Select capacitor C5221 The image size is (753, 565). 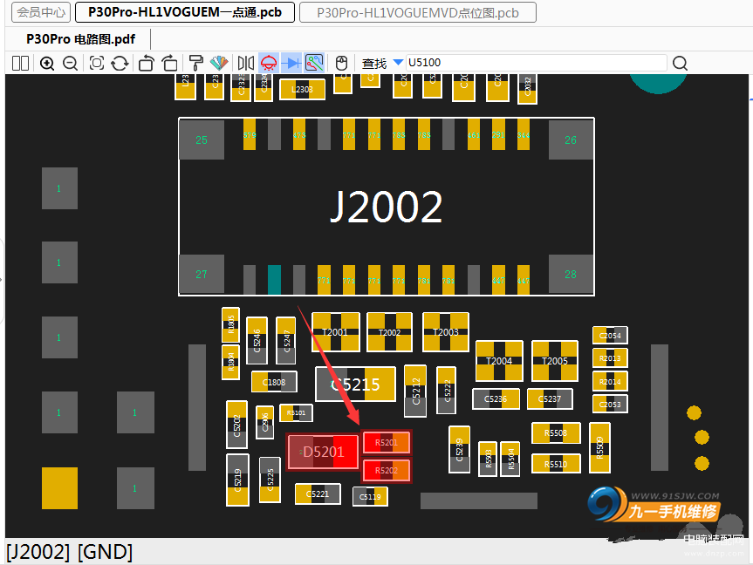coord(318,494)
